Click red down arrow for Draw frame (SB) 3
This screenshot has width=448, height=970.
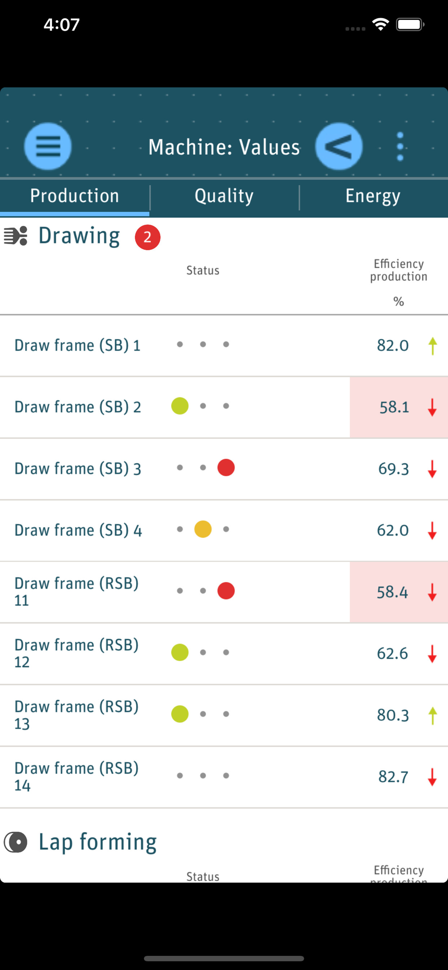[x=432, y=469]
